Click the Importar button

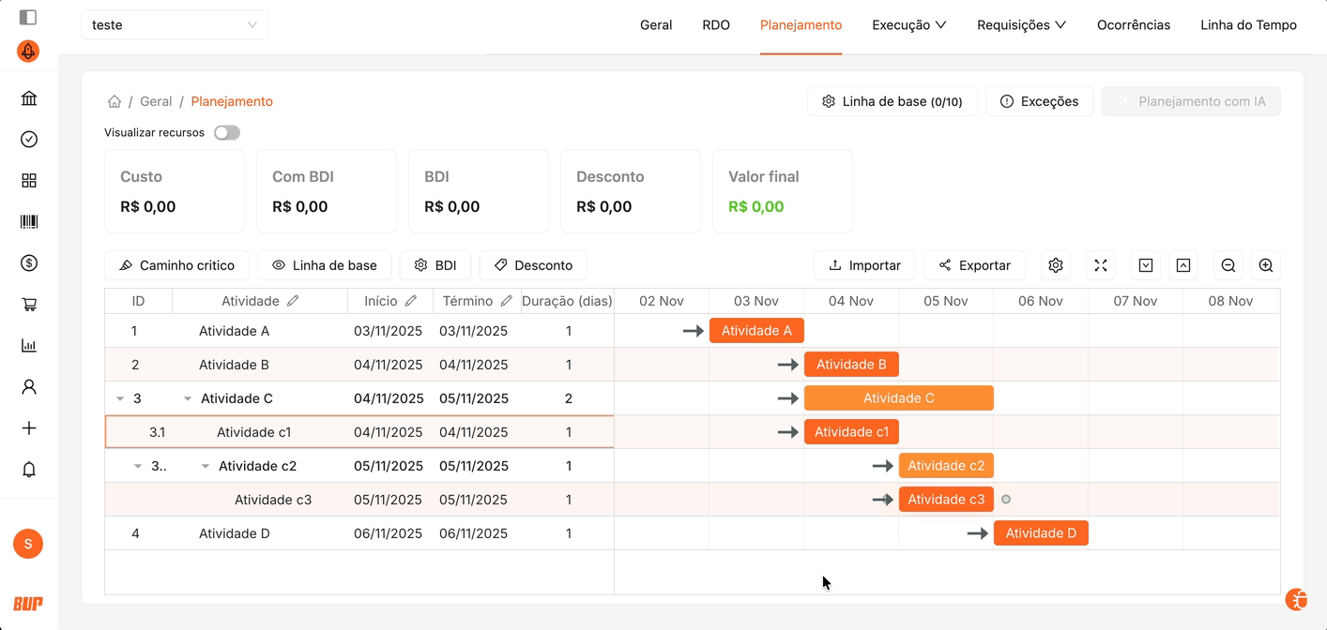coord(864,265)
